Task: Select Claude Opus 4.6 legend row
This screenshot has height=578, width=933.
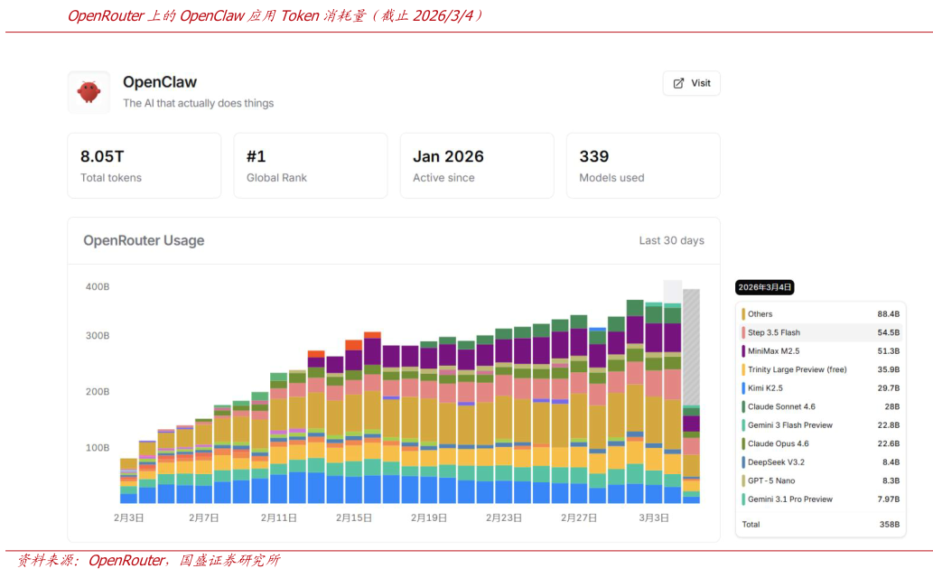Action: pos(778,443)
